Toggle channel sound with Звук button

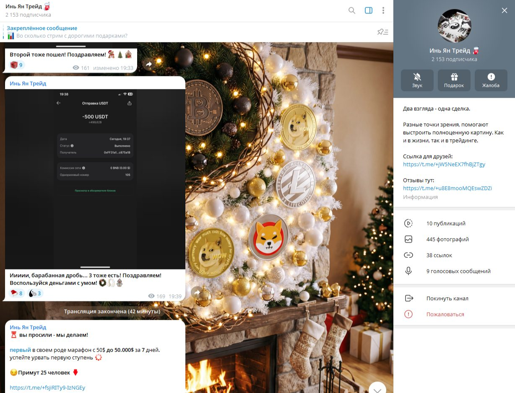(417, 80)
